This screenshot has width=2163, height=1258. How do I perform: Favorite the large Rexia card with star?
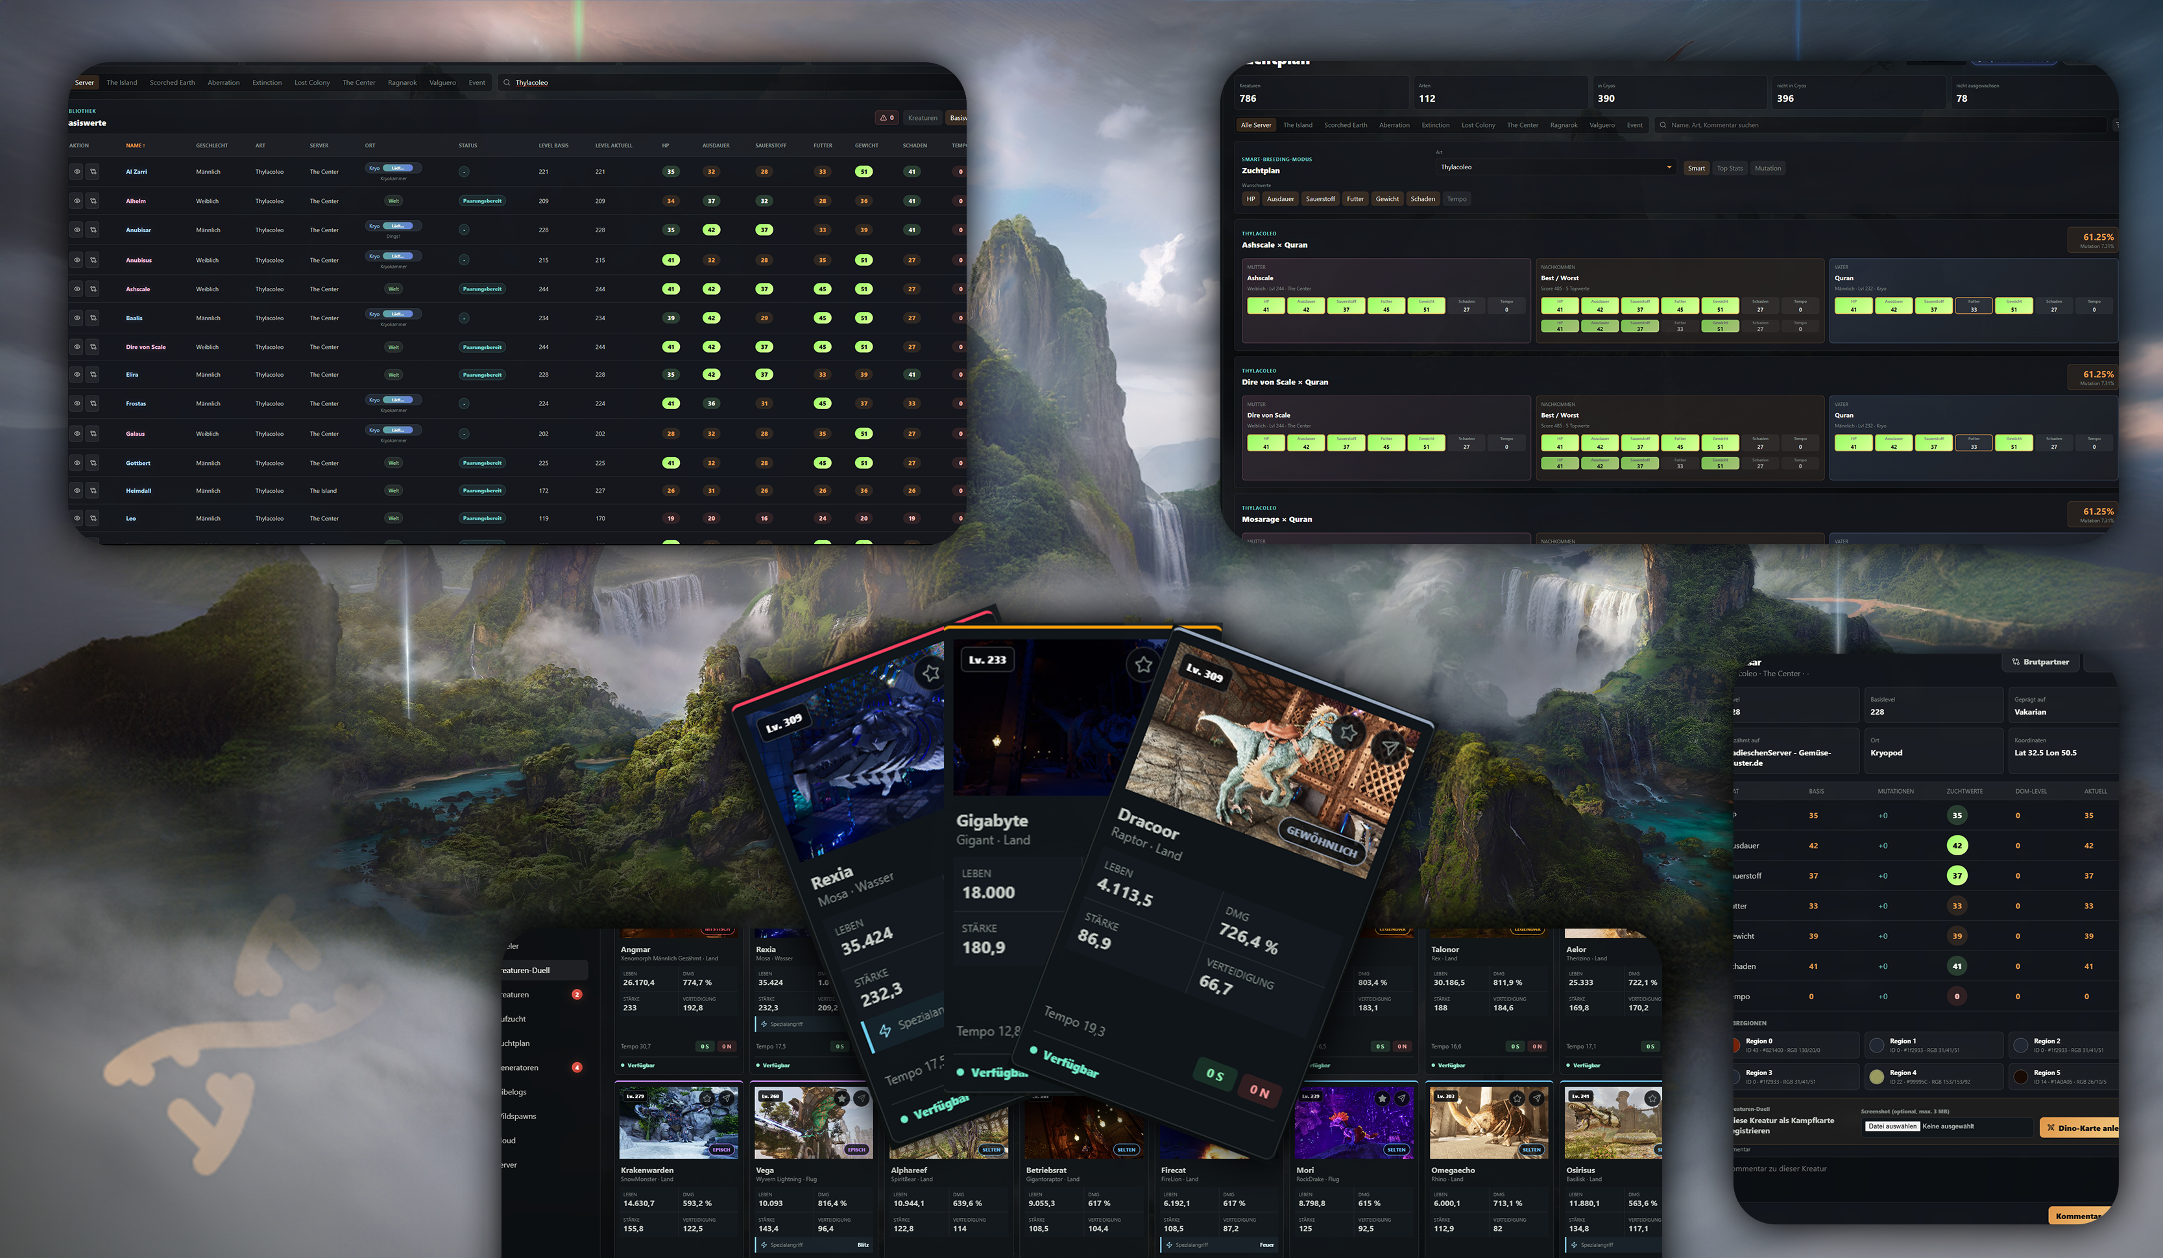tap(931, 674)
